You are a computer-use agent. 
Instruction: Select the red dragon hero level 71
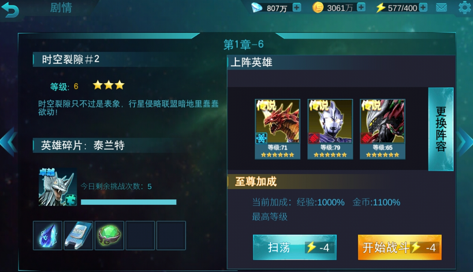click(x=278, y=129)
